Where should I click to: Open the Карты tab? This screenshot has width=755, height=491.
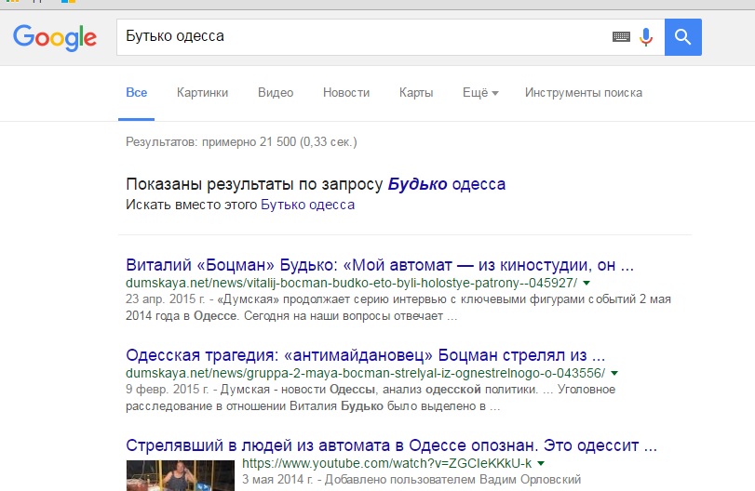pos(416,93)
